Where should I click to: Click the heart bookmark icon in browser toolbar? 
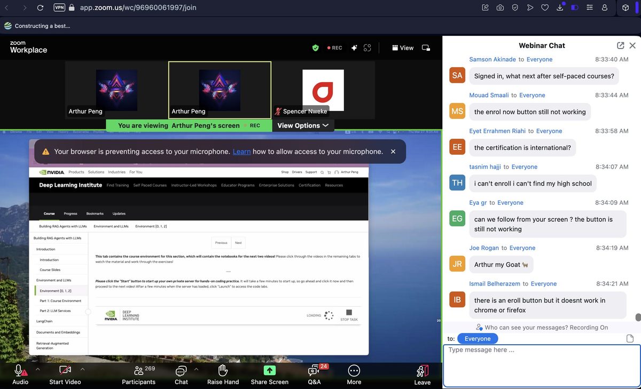[545, 8]
